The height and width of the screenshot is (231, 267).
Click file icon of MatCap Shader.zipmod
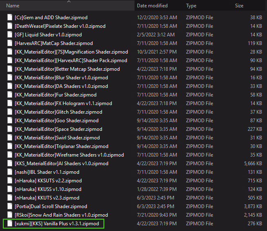[x=10, y=43]
